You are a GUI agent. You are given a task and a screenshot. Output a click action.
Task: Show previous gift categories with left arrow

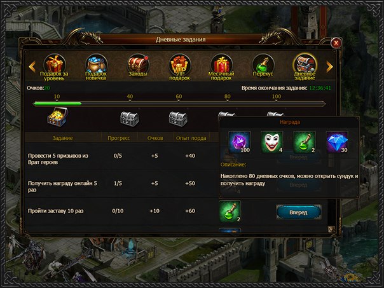pyautogui.click(x=32, y=66)
